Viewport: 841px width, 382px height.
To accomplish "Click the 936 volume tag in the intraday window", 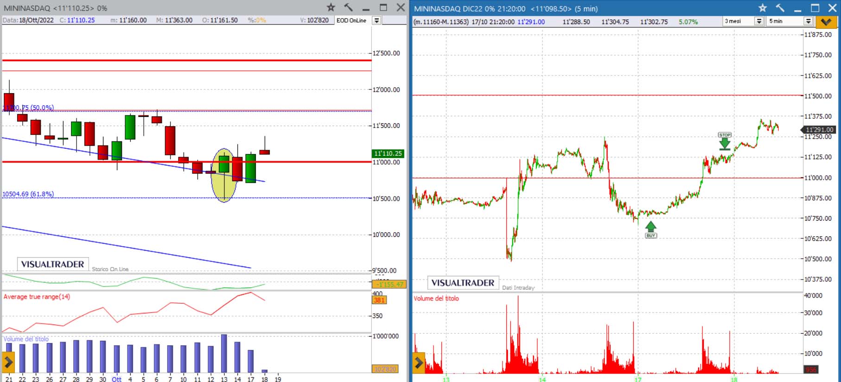I will click(811, 369).
